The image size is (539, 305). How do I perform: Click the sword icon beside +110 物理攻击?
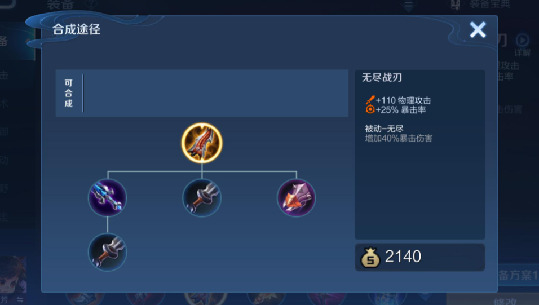[370, 100]
